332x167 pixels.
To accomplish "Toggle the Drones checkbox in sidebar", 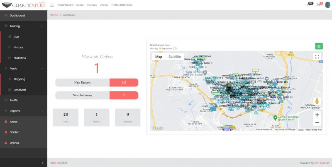I will coord(6,143).
